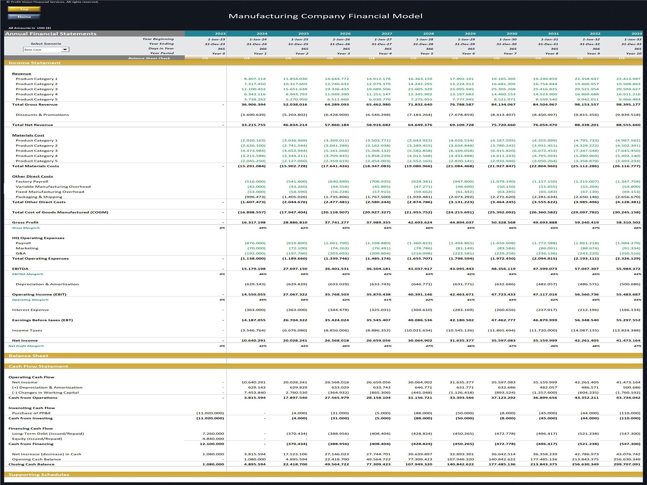647x485 pixels.
Task: Click the Home navigation button
Action: pyautogui.click(x=24, y=16)
